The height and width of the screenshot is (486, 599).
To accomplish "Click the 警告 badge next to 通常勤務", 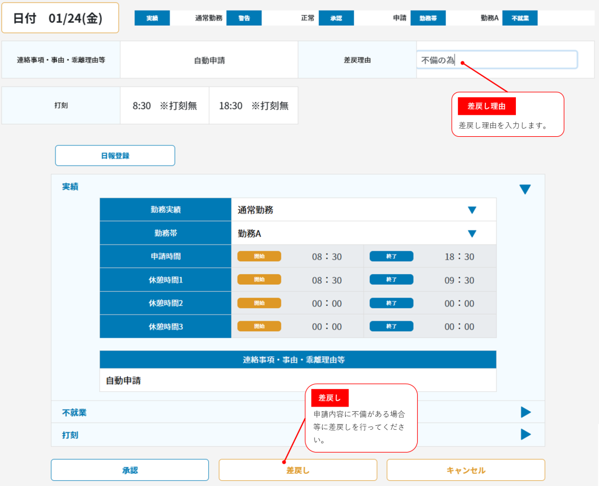I will [244, 18].
